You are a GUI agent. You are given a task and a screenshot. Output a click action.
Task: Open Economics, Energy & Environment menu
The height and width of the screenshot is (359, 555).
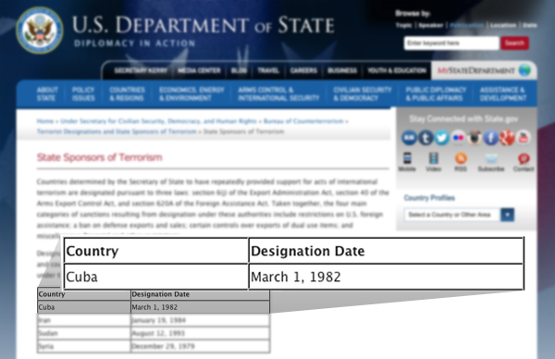[191, 93]
